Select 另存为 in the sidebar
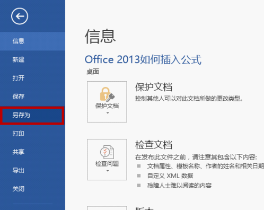264x210 pixels. [x=32, y=115]
